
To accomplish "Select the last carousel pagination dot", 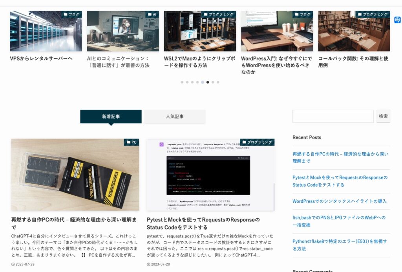I will 218,82.
